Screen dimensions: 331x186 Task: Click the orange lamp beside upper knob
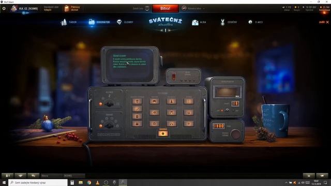coord(101,104)
